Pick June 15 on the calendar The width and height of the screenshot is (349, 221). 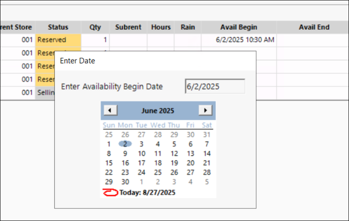tap(109, 163)
